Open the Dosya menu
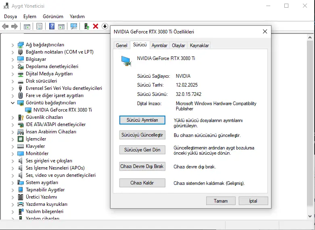Screen dimensions: 315x230 click(10, 17)
